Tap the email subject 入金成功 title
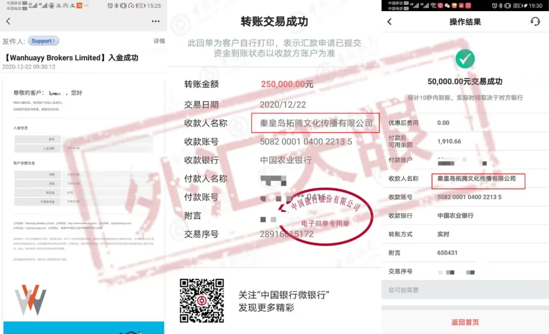The width and height of the screenshot is (549, 334). click(x=72, y=58)
